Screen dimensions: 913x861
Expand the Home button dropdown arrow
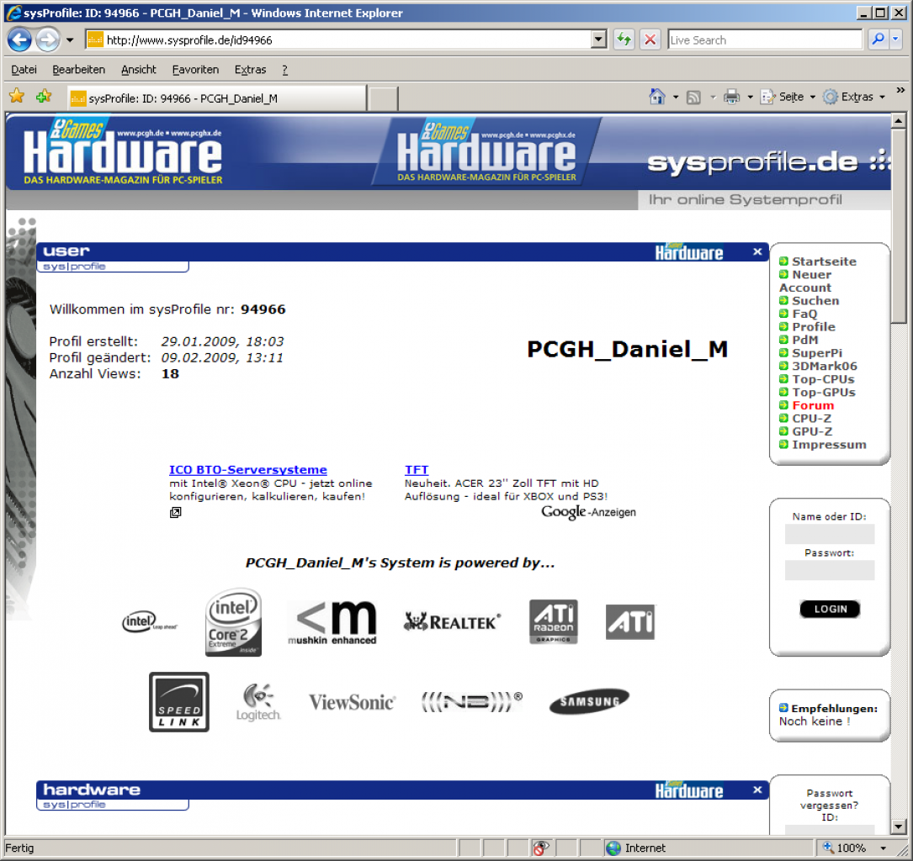click(x=676, y=98)
